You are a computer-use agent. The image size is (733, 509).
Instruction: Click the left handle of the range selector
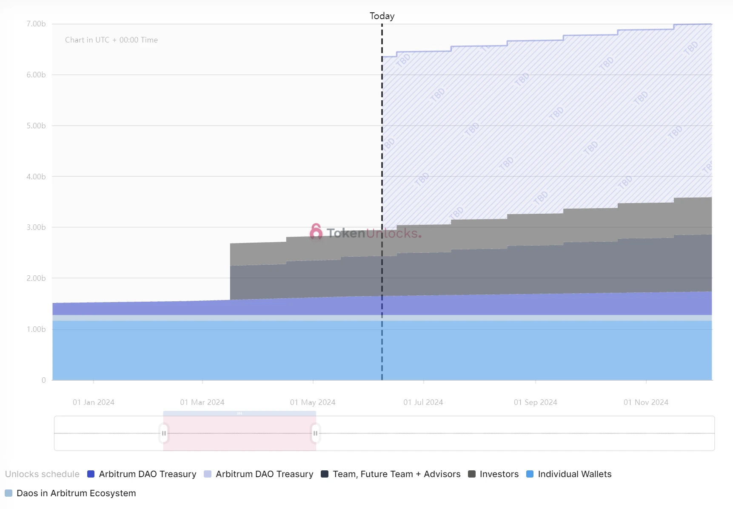tap(164, 433)
